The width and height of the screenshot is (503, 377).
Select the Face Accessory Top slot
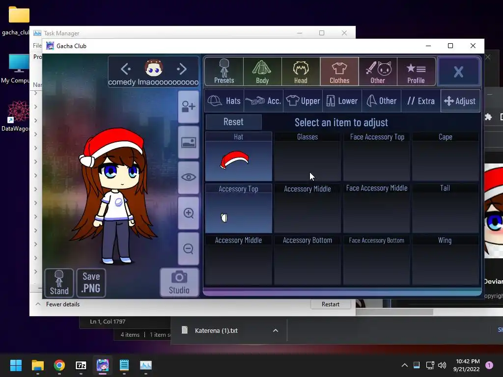[x=377, y=157]
